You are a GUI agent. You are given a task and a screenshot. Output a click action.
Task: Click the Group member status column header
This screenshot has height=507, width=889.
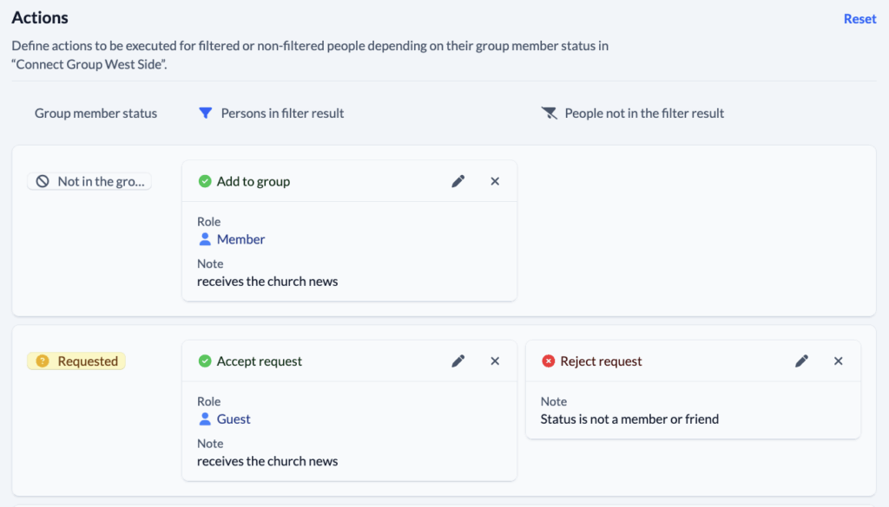95,113
